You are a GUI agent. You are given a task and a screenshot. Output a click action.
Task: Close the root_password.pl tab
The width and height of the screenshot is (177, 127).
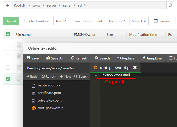tap(135, 68)
